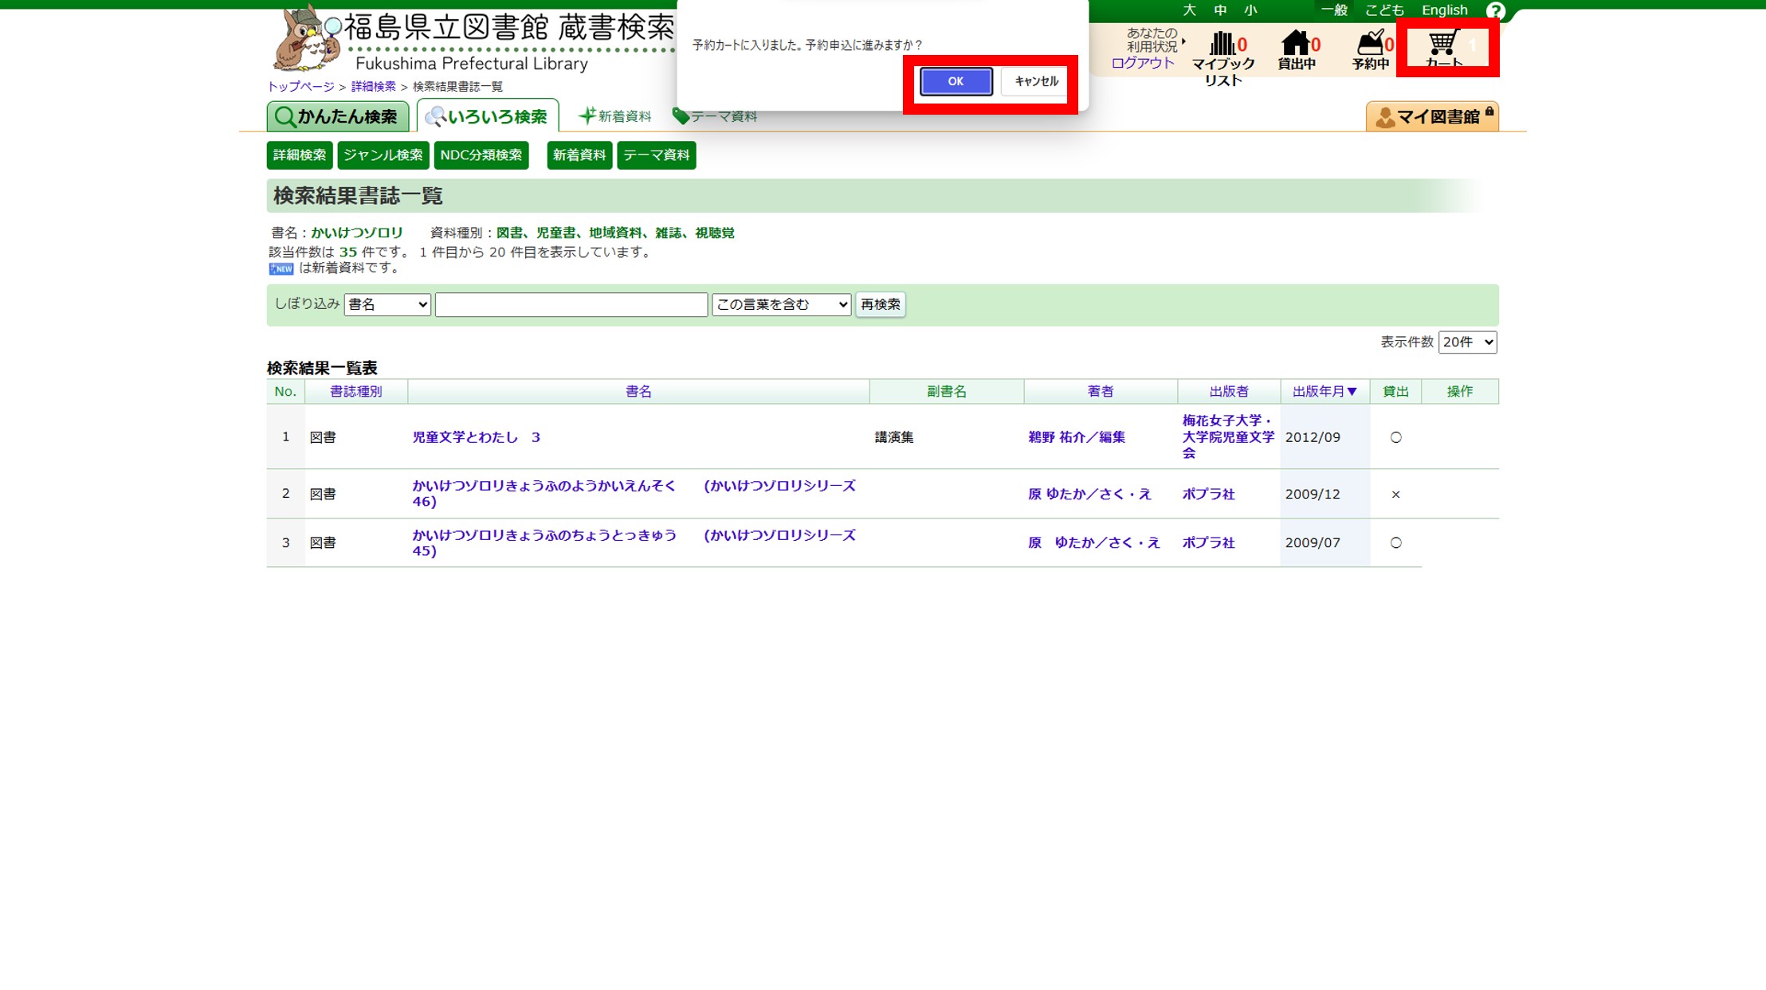Switch to こども kids mode

pos(1384,10)
